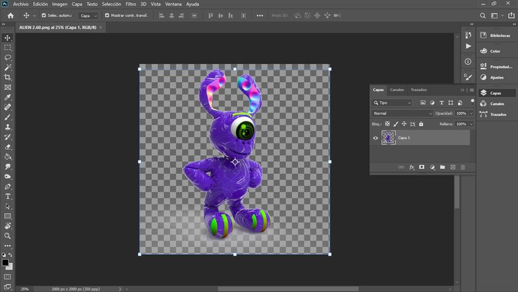This screenshot has height=292, width=518.
Task: Toggle Selec. autom. checkbox
Action: coord(44,16)
